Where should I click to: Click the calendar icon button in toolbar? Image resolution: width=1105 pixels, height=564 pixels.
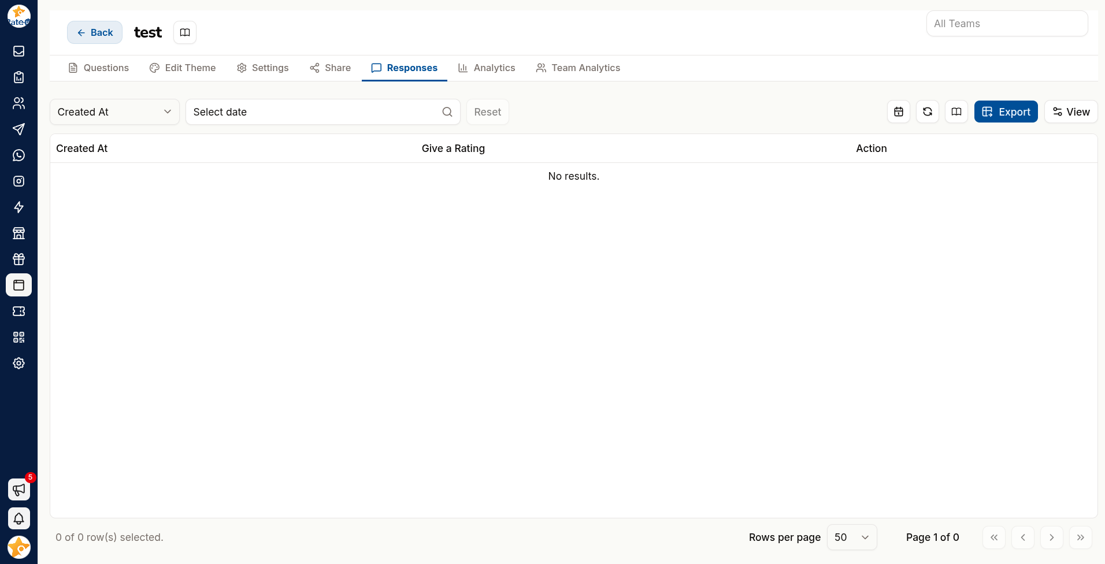899,112
